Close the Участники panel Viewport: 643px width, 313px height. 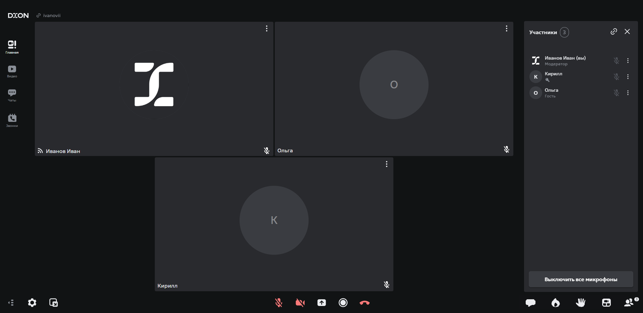[627, 31]
